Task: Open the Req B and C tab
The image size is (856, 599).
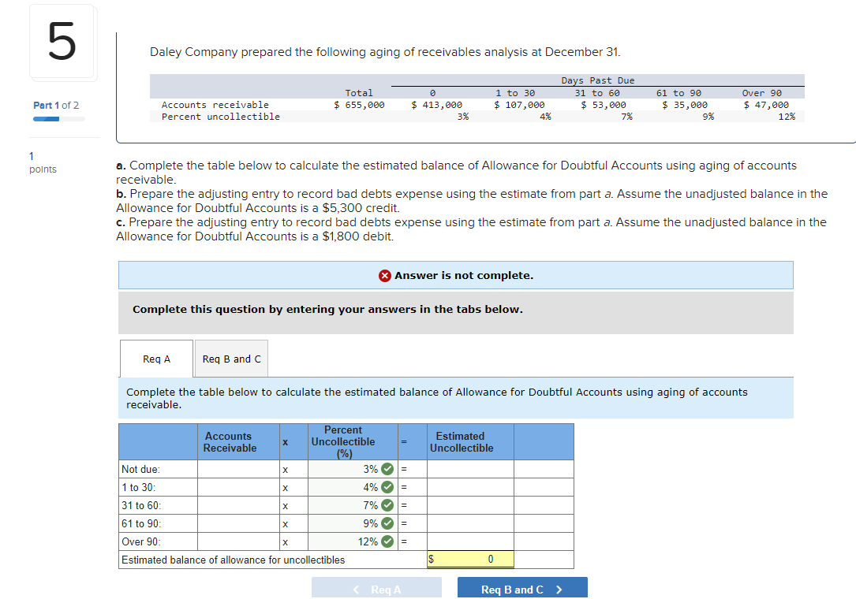Action: (231, 359)
